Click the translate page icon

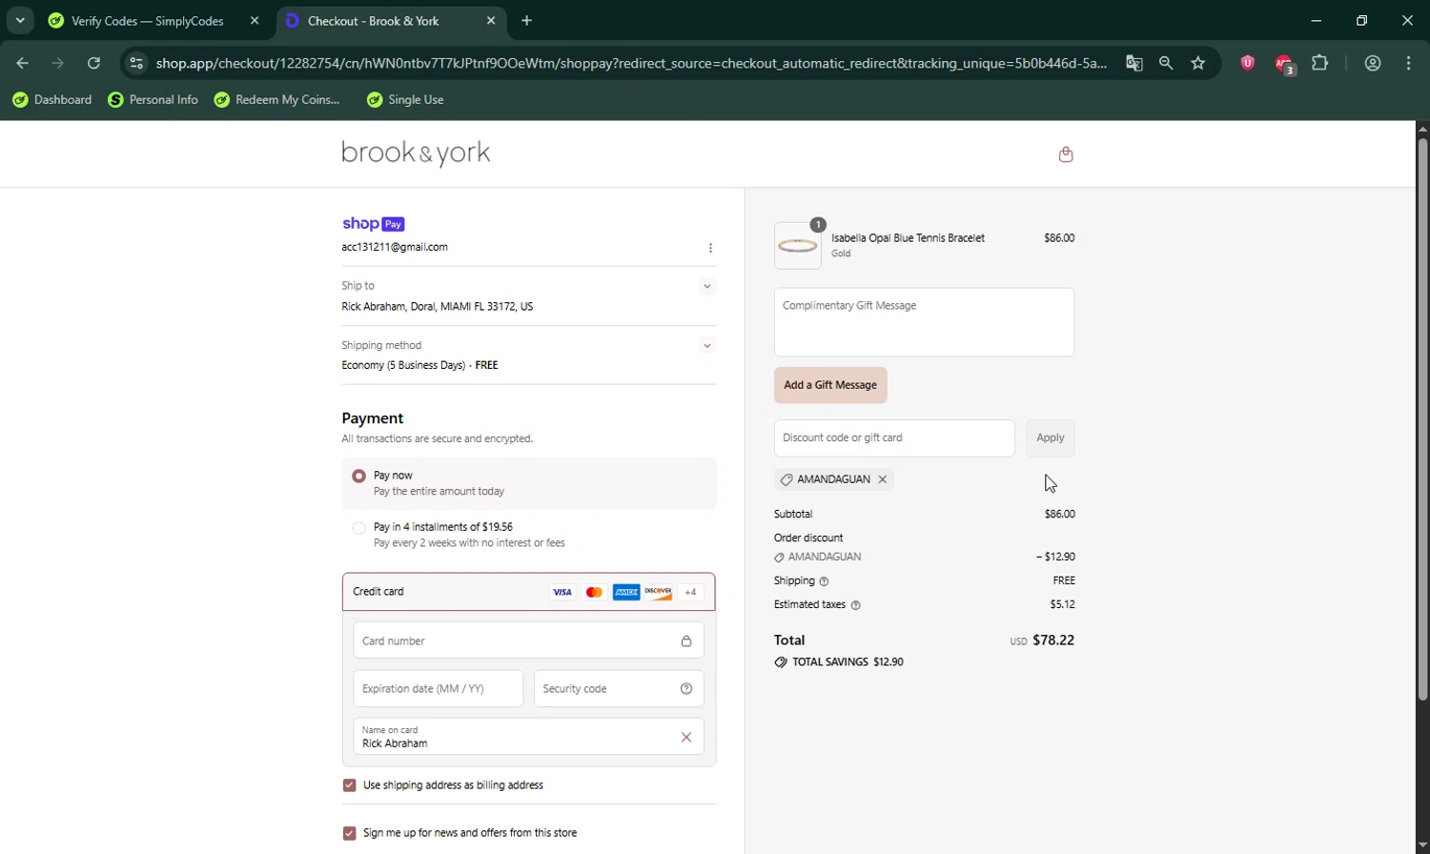pos(1134,64)
